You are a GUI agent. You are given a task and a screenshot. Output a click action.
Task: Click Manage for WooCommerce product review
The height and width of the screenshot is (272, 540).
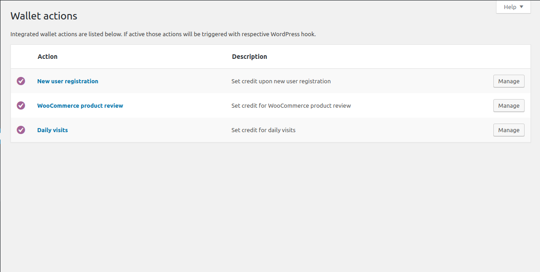point(509,105)
